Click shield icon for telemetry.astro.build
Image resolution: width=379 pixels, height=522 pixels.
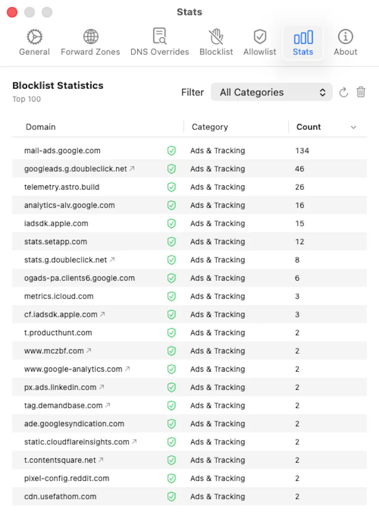(x=171, y=187)
